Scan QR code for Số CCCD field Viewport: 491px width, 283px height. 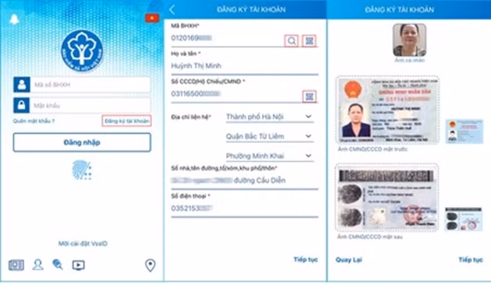pyautogui.click(x=309, y=96)
